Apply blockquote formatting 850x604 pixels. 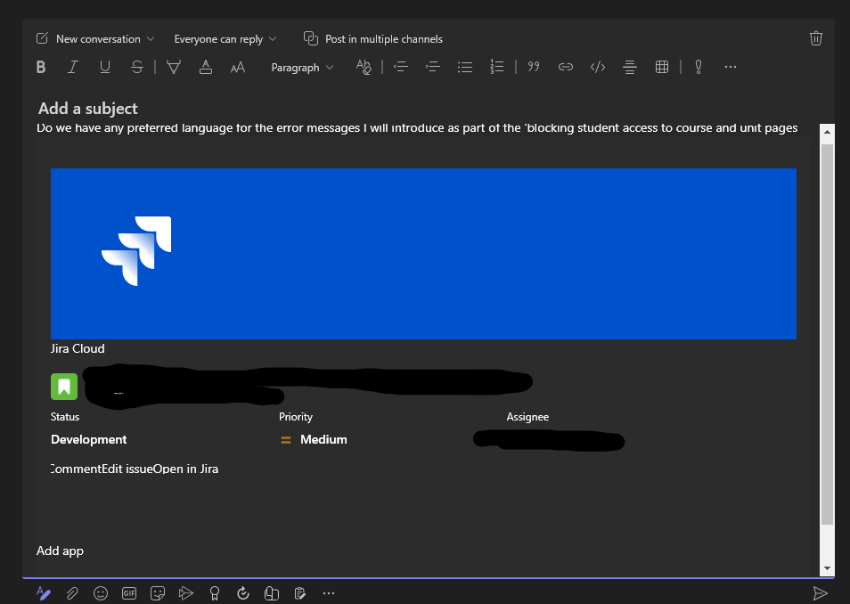pyautogui.click(x=534, y=67)
